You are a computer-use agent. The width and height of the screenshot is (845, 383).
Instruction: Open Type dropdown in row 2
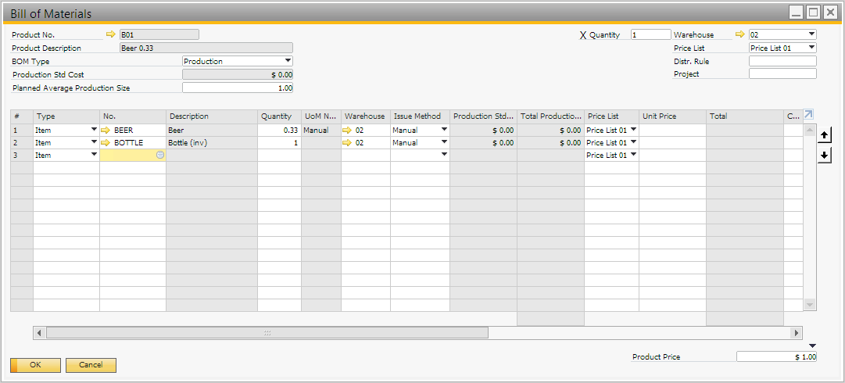click(x=94, y=142)
